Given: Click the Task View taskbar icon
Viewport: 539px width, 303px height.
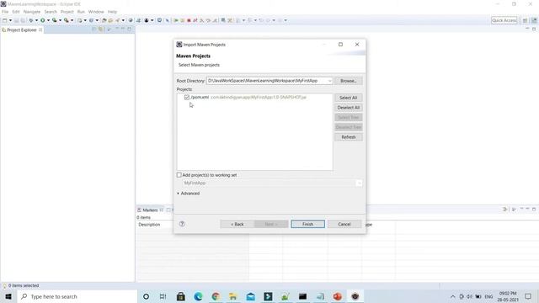Looking at the screenshot, I should 163,296.
